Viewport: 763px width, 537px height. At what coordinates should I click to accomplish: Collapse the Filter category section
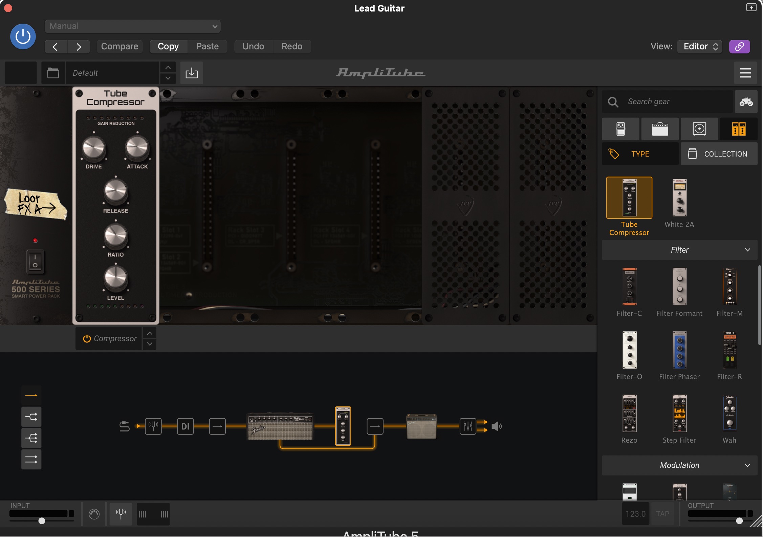coord(679,250)
